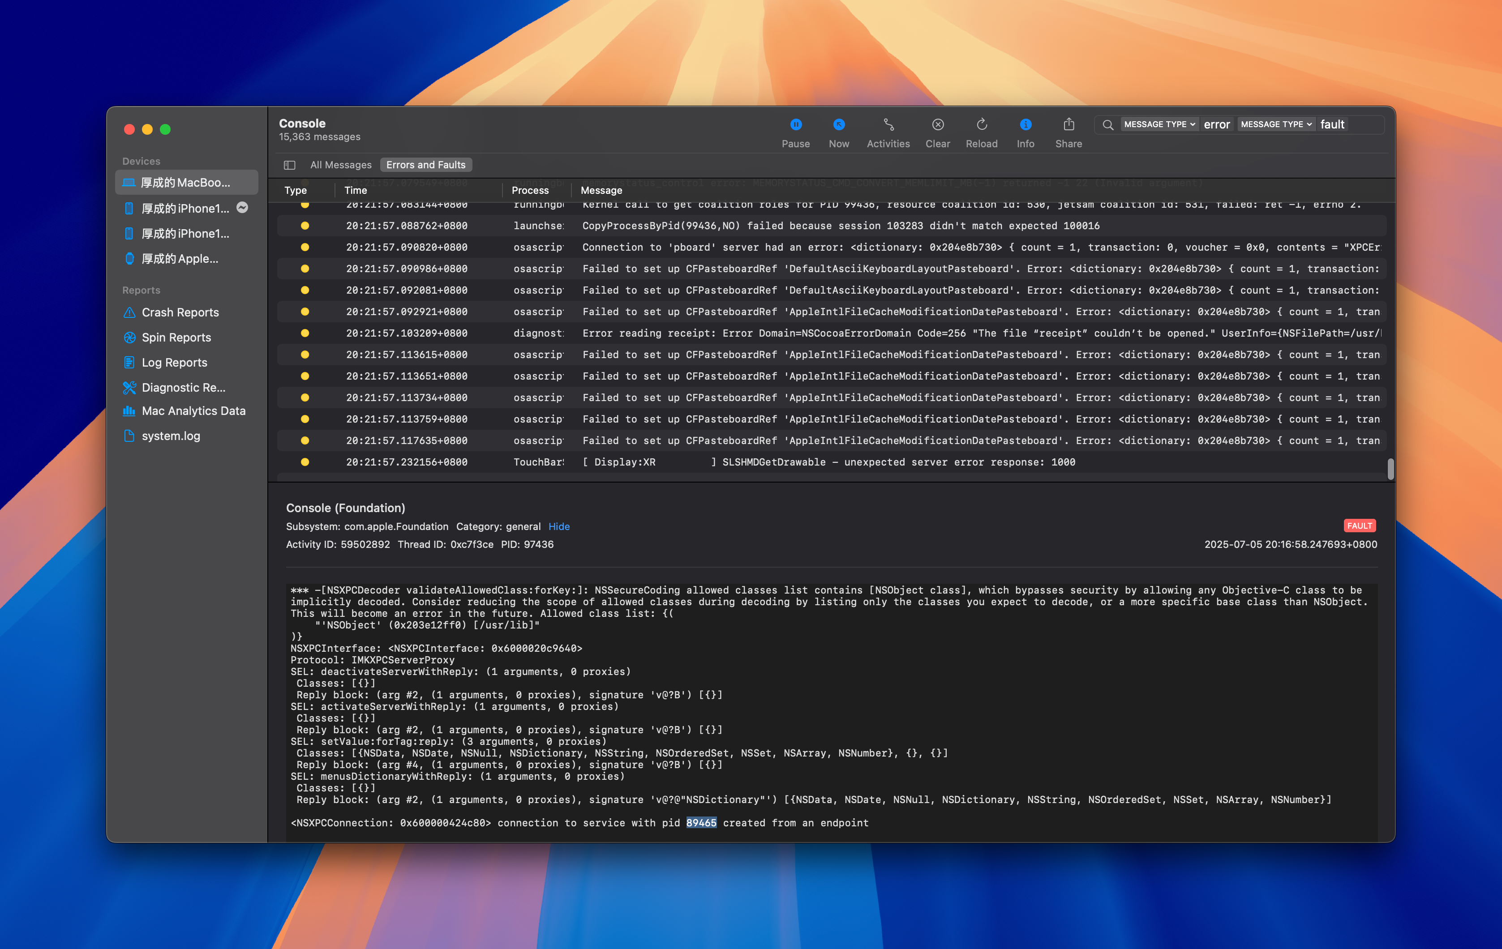The height and width of the screenshot is (949, 1502).
Task: Reload the console log
Action: pos(981,132)
